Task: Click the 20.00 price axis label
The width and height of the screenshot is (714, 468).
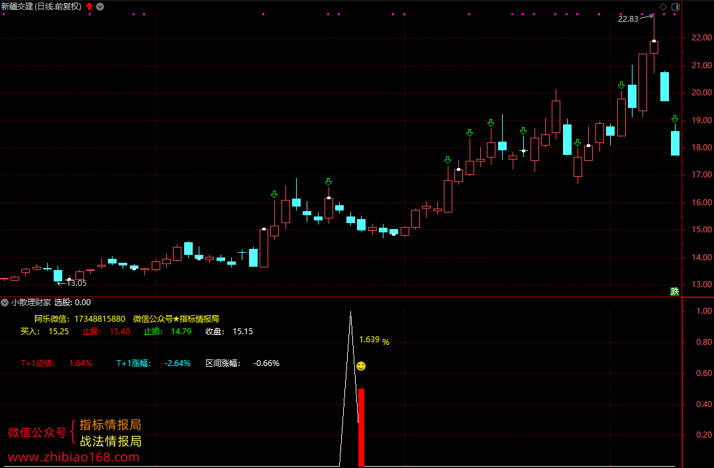Action: [701, 93]
